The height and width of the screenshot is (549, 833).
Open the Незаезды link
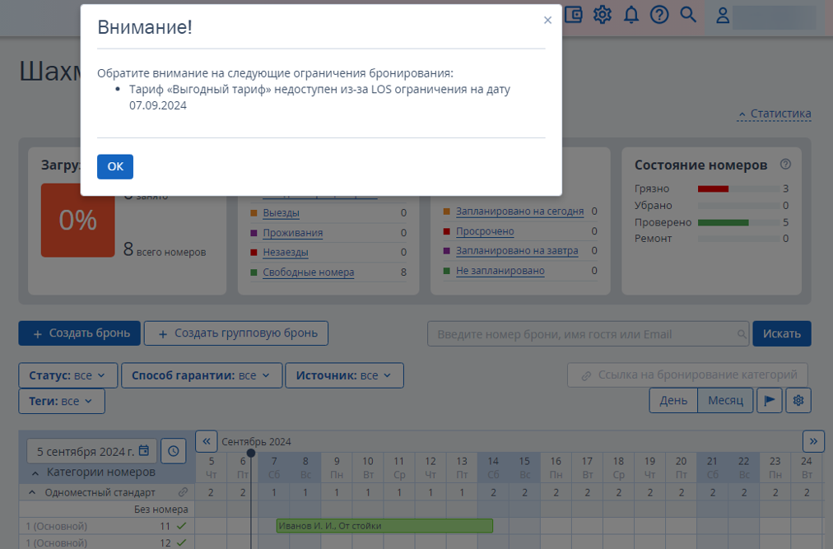point(286,253)
